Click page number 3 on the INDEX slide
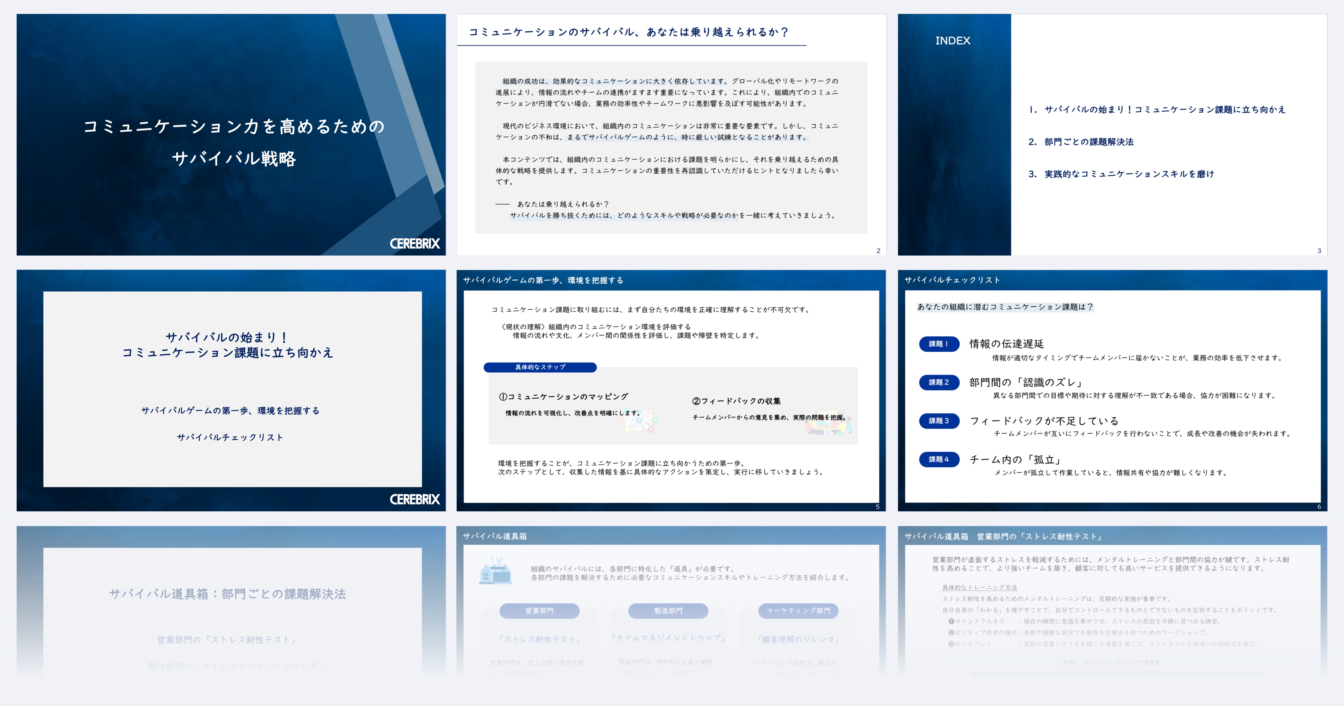The image size is (1344, 706). 1319,251
